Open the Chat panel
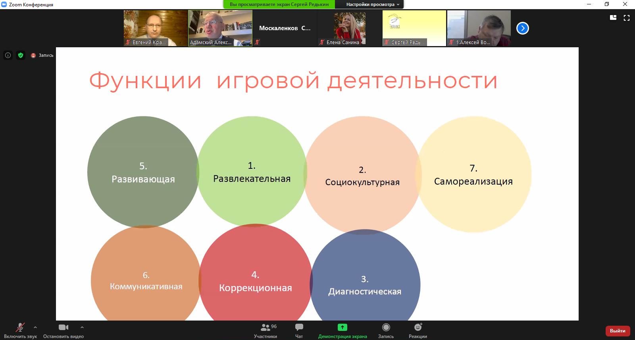 click(x=299, y=328)
